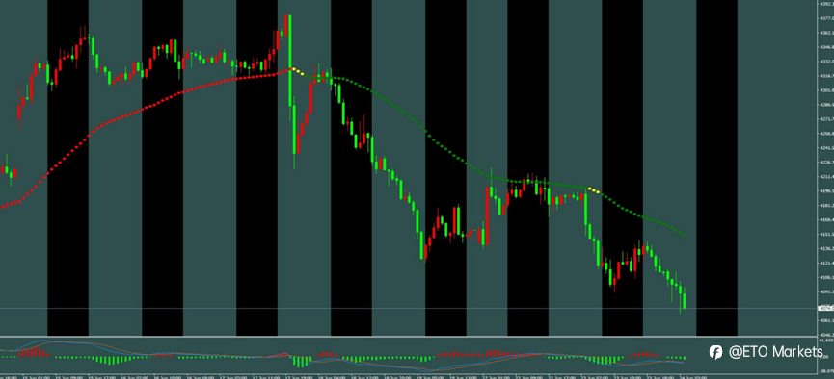This screenshot has height=379, width=834.
Task: Select the 4136 price axis label
Action: pyautogui.click(x=827, y=248)
